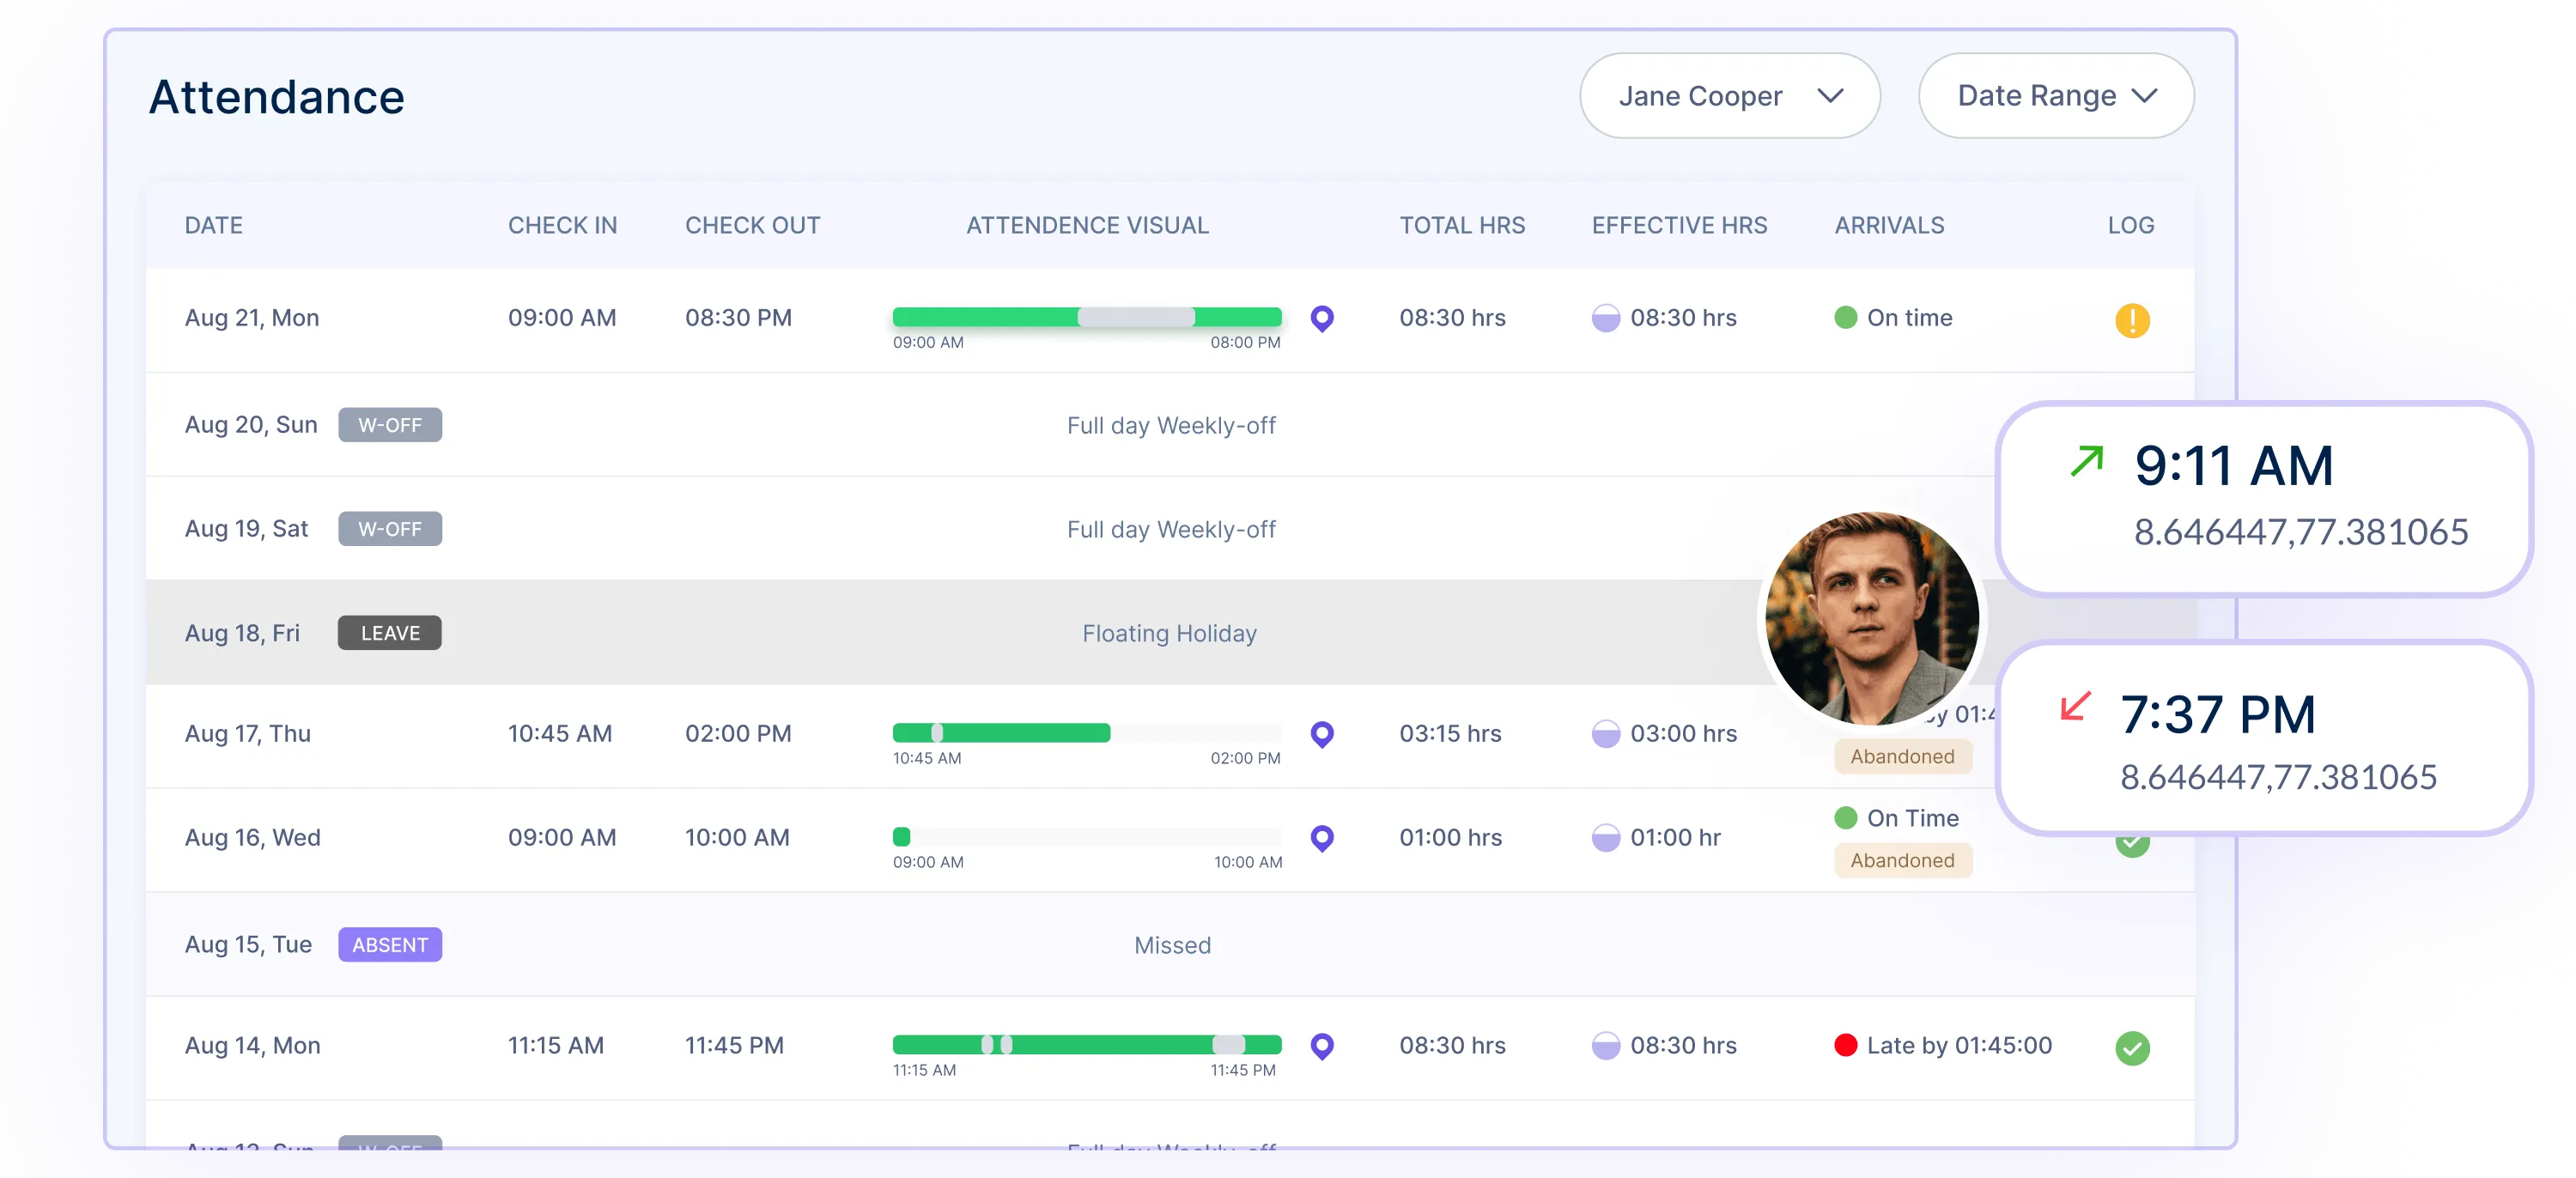The width and height of the screenshot is (2576, 1178).
Task: Click the check-in time field for Aug 17
Action: [557, 732]
